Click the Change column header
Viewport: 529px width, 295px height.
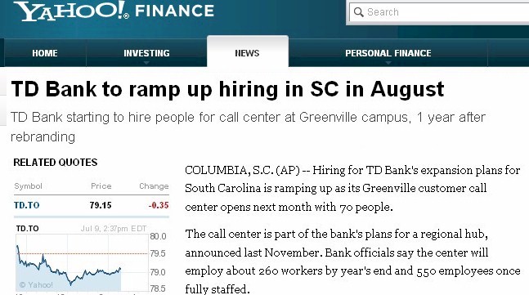(x=154, y=186)
